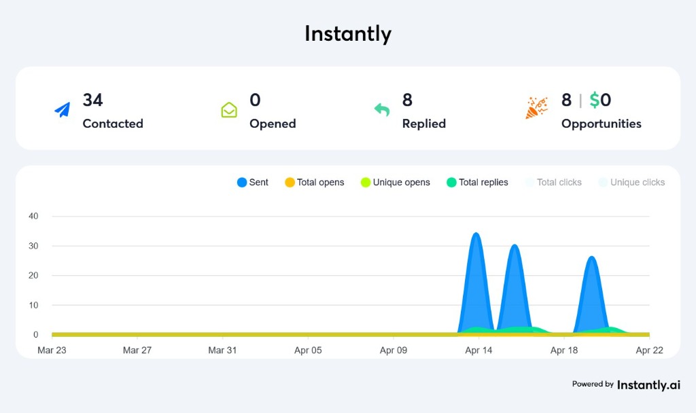Open the Instantly.ai link
The image size is (696, 413).
click(648, 384)
